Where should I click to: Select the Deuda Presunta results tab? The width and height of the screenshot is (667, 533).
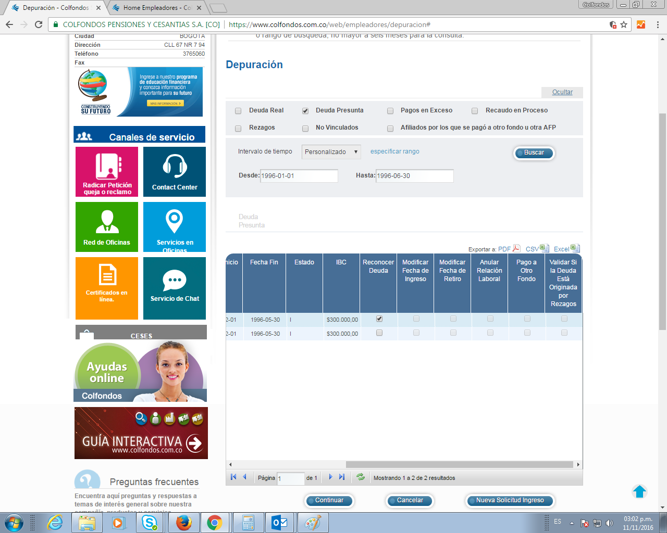(252, 221)
